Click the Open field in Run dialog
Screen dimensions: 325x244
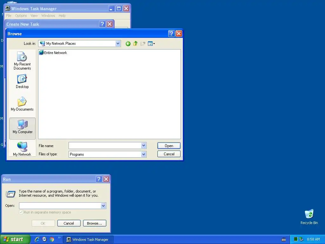click(x=60, y=206)
